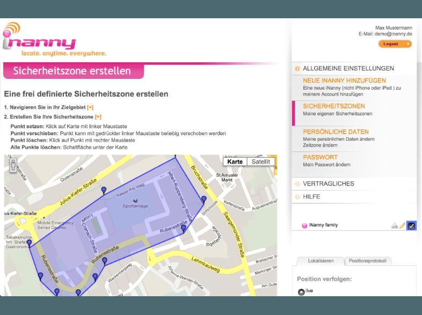Click the Sicherheitszone erstellen pink header

73,71
